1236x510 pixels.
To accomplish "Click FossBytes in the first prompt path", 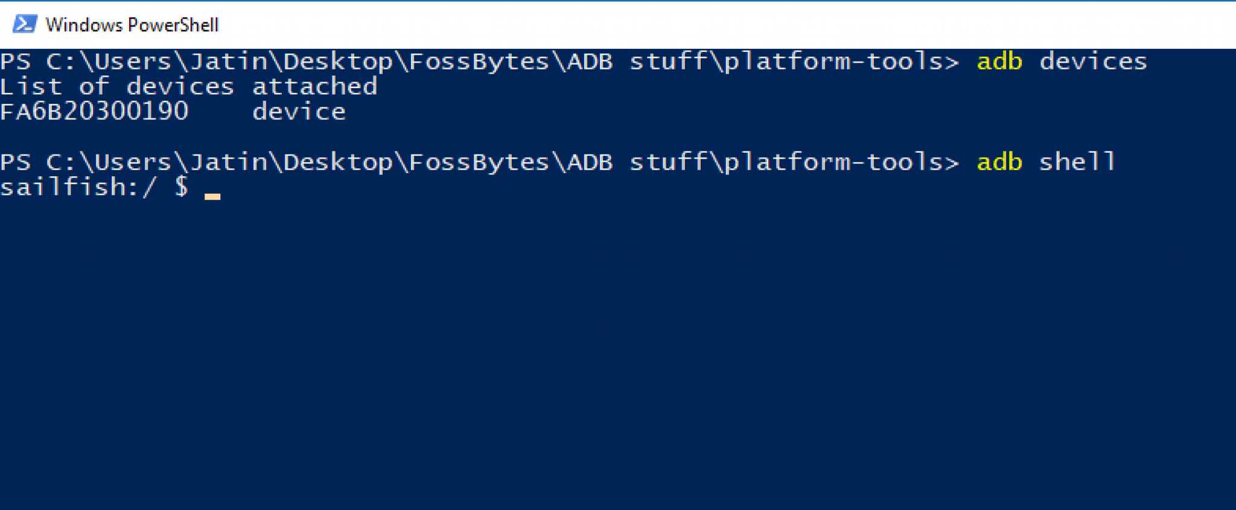I will (x=479, y=62).
